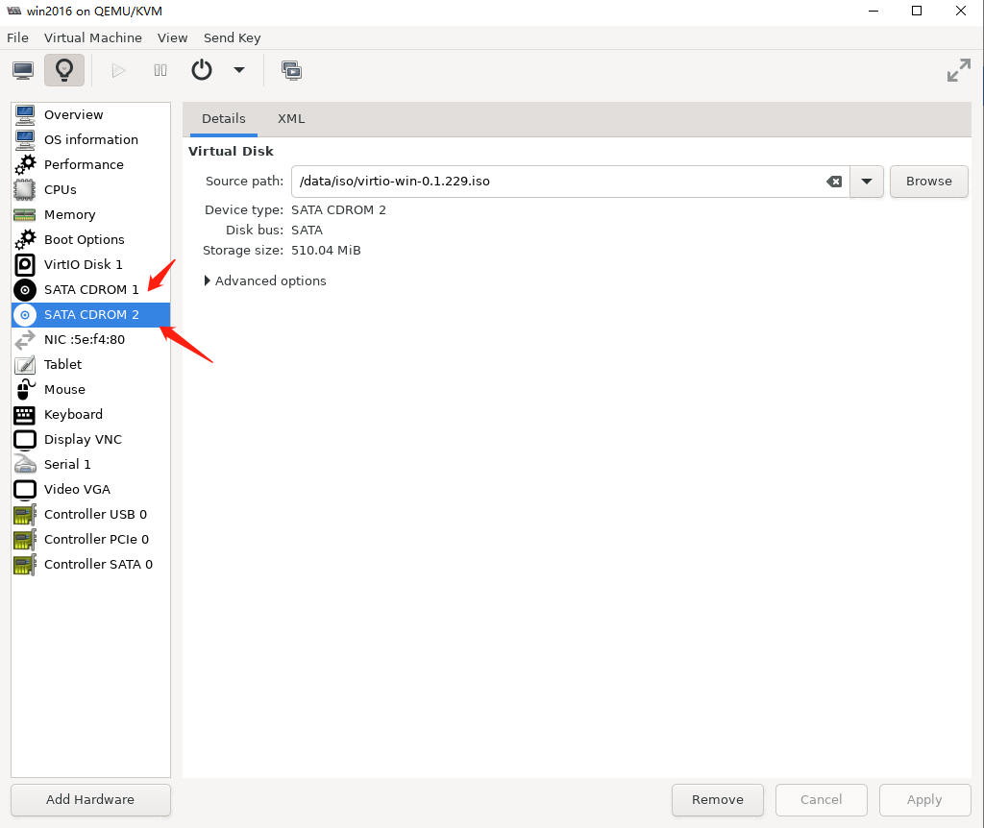The height and width of the screenshot is (828, 984).
Task: Select VirtIO Disk 1 device
Action: pos(83,264)
